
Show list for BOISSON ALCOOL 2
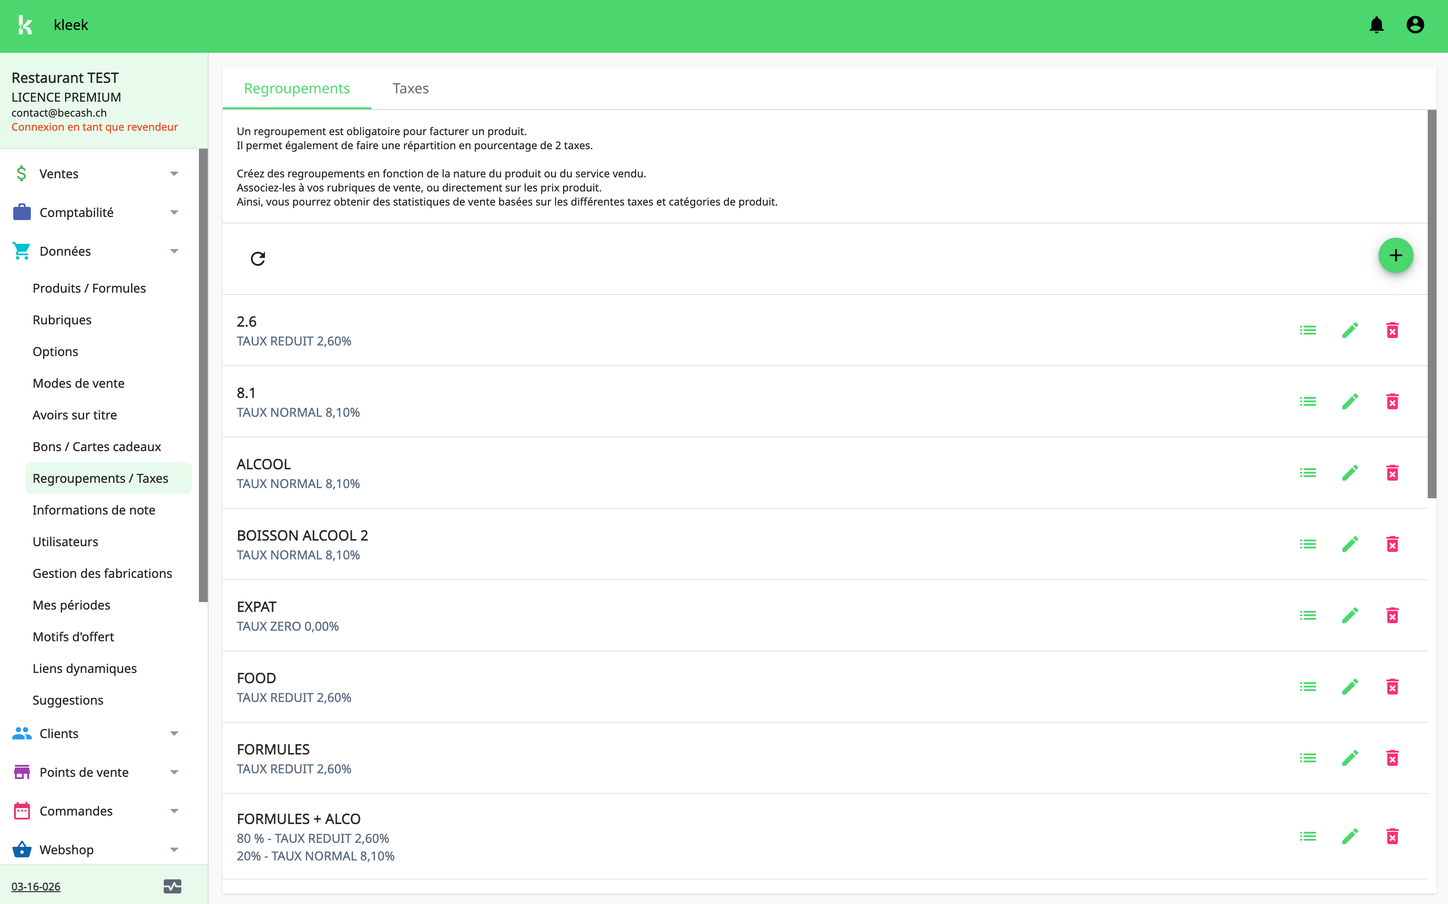point(1308,544)
